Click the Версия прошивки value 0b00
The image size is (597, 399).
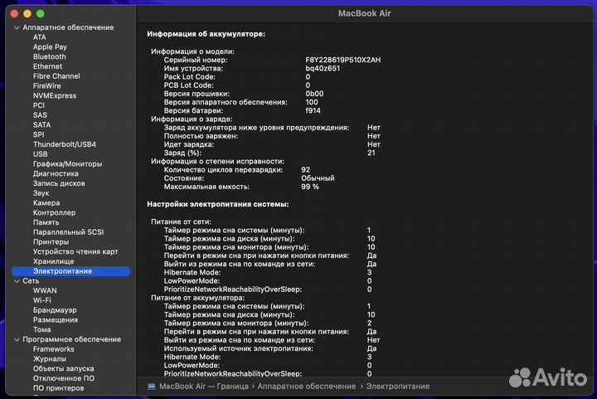314,94
